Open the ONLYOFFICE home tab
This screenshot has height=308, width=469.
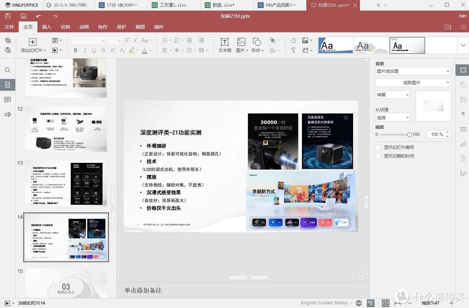coord(22,5)
